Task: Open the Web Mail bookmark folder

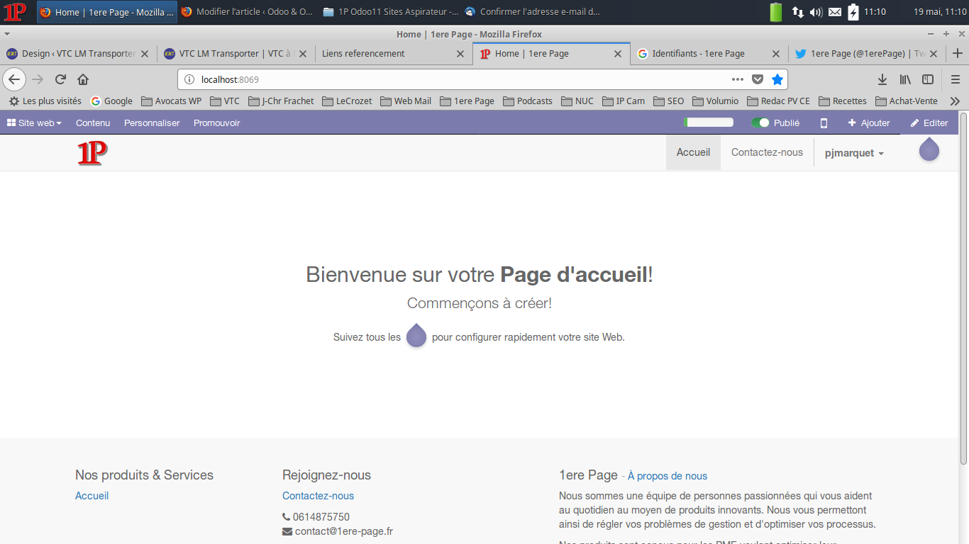Action: pyautogui.click(x=406, y=101)
